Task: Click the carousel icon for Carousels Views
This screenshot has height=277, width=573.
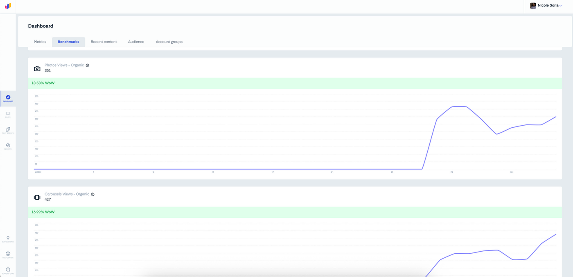Action: [37, 197]
